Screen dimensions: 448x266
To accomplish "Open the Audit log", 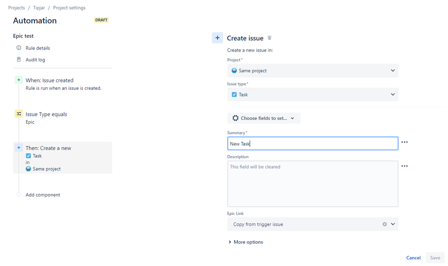I will coord(35,60).
